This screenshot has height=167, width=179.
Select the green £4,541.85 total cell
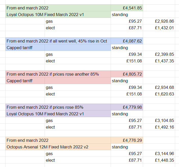tap(127, 8)
